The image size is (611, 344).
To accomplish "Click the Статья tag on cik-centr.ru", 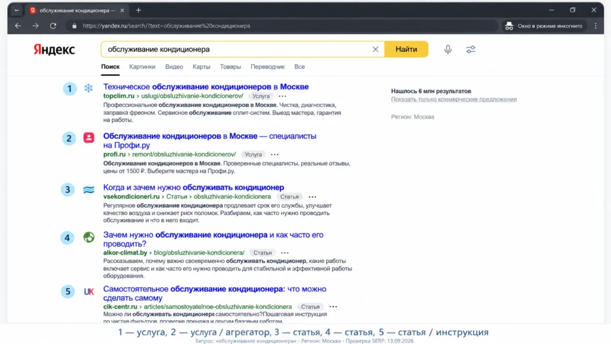I will click(x=310, y=307).
